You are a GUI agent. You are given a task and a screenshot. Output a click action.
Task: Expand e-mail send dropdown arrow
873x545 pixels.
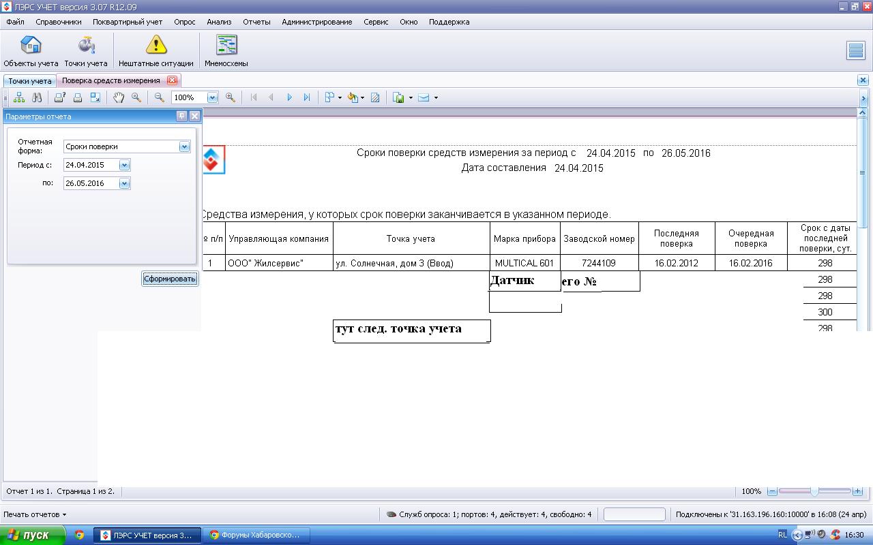coord(436,97)
